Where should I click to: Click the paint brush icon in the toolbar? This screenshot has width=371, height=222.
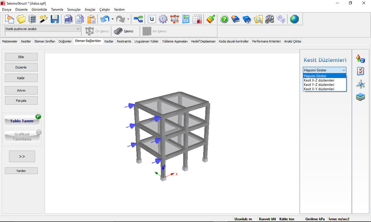211,19
